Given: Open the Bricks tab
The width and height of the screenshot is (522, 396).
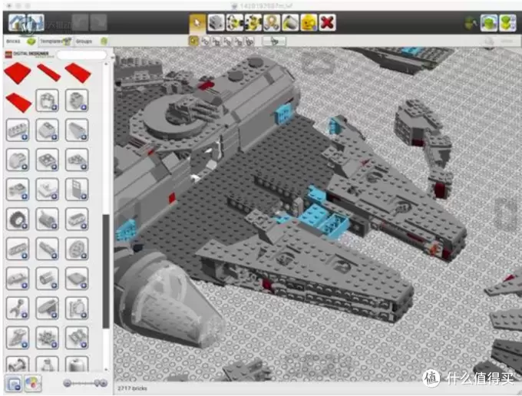Looking at the screenshot, I should (20, 41).
